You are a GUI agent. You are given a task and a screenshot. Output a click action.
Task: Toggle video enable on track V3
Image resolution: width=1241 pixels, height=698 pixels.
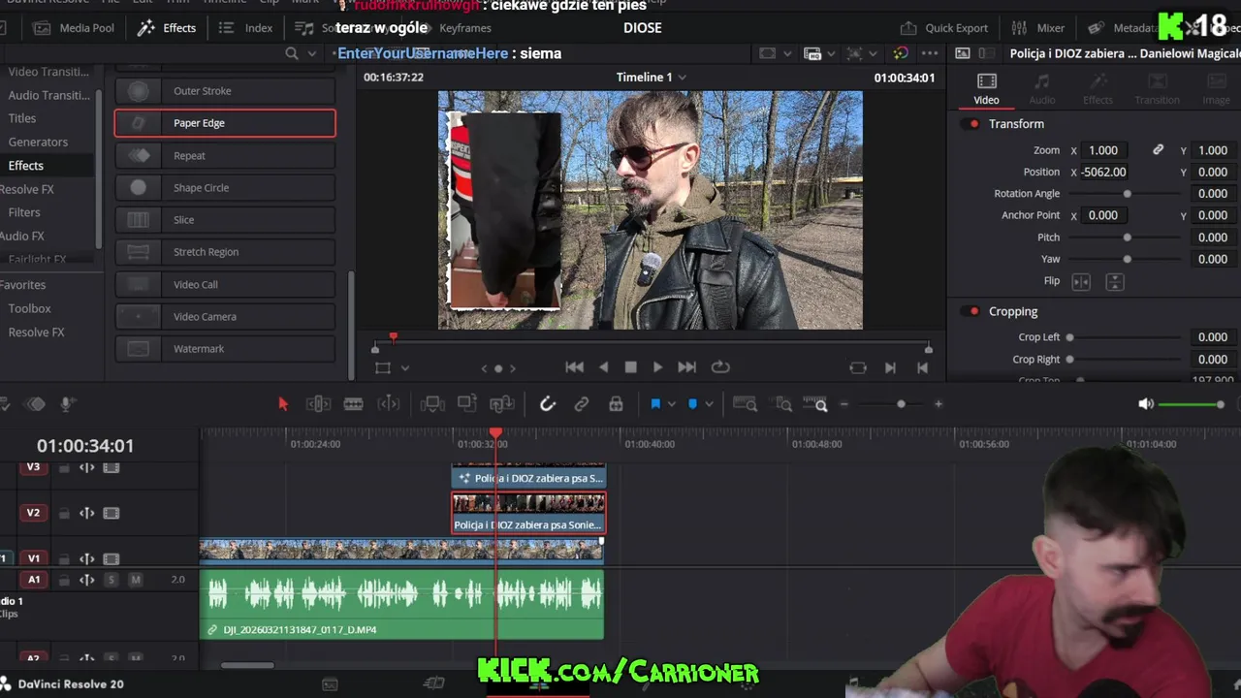coord(111,467)
